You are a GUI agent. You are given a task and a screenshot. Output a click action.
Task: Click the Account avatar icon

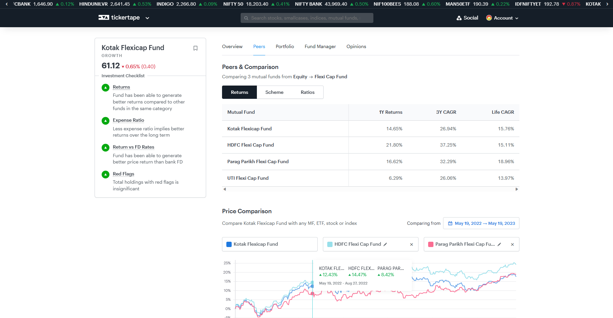[x=489, y=18]
